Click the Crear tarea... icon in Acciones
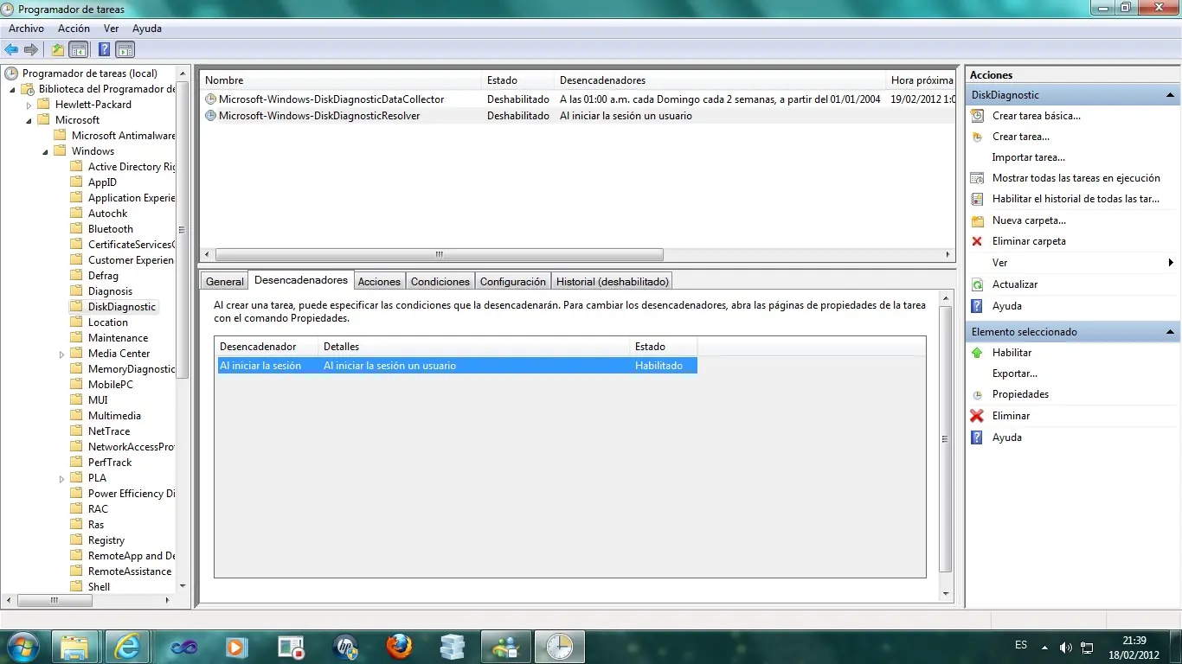Image resolution: width=1182 pixels, height=664 pixels. [977, 137]
